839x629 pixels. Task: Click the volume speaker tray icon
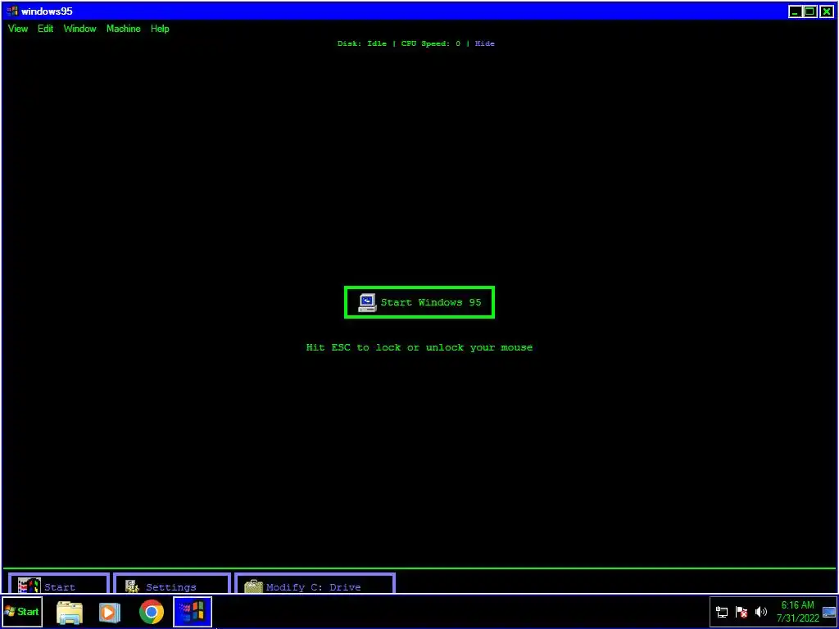click(x=760, y=612)
